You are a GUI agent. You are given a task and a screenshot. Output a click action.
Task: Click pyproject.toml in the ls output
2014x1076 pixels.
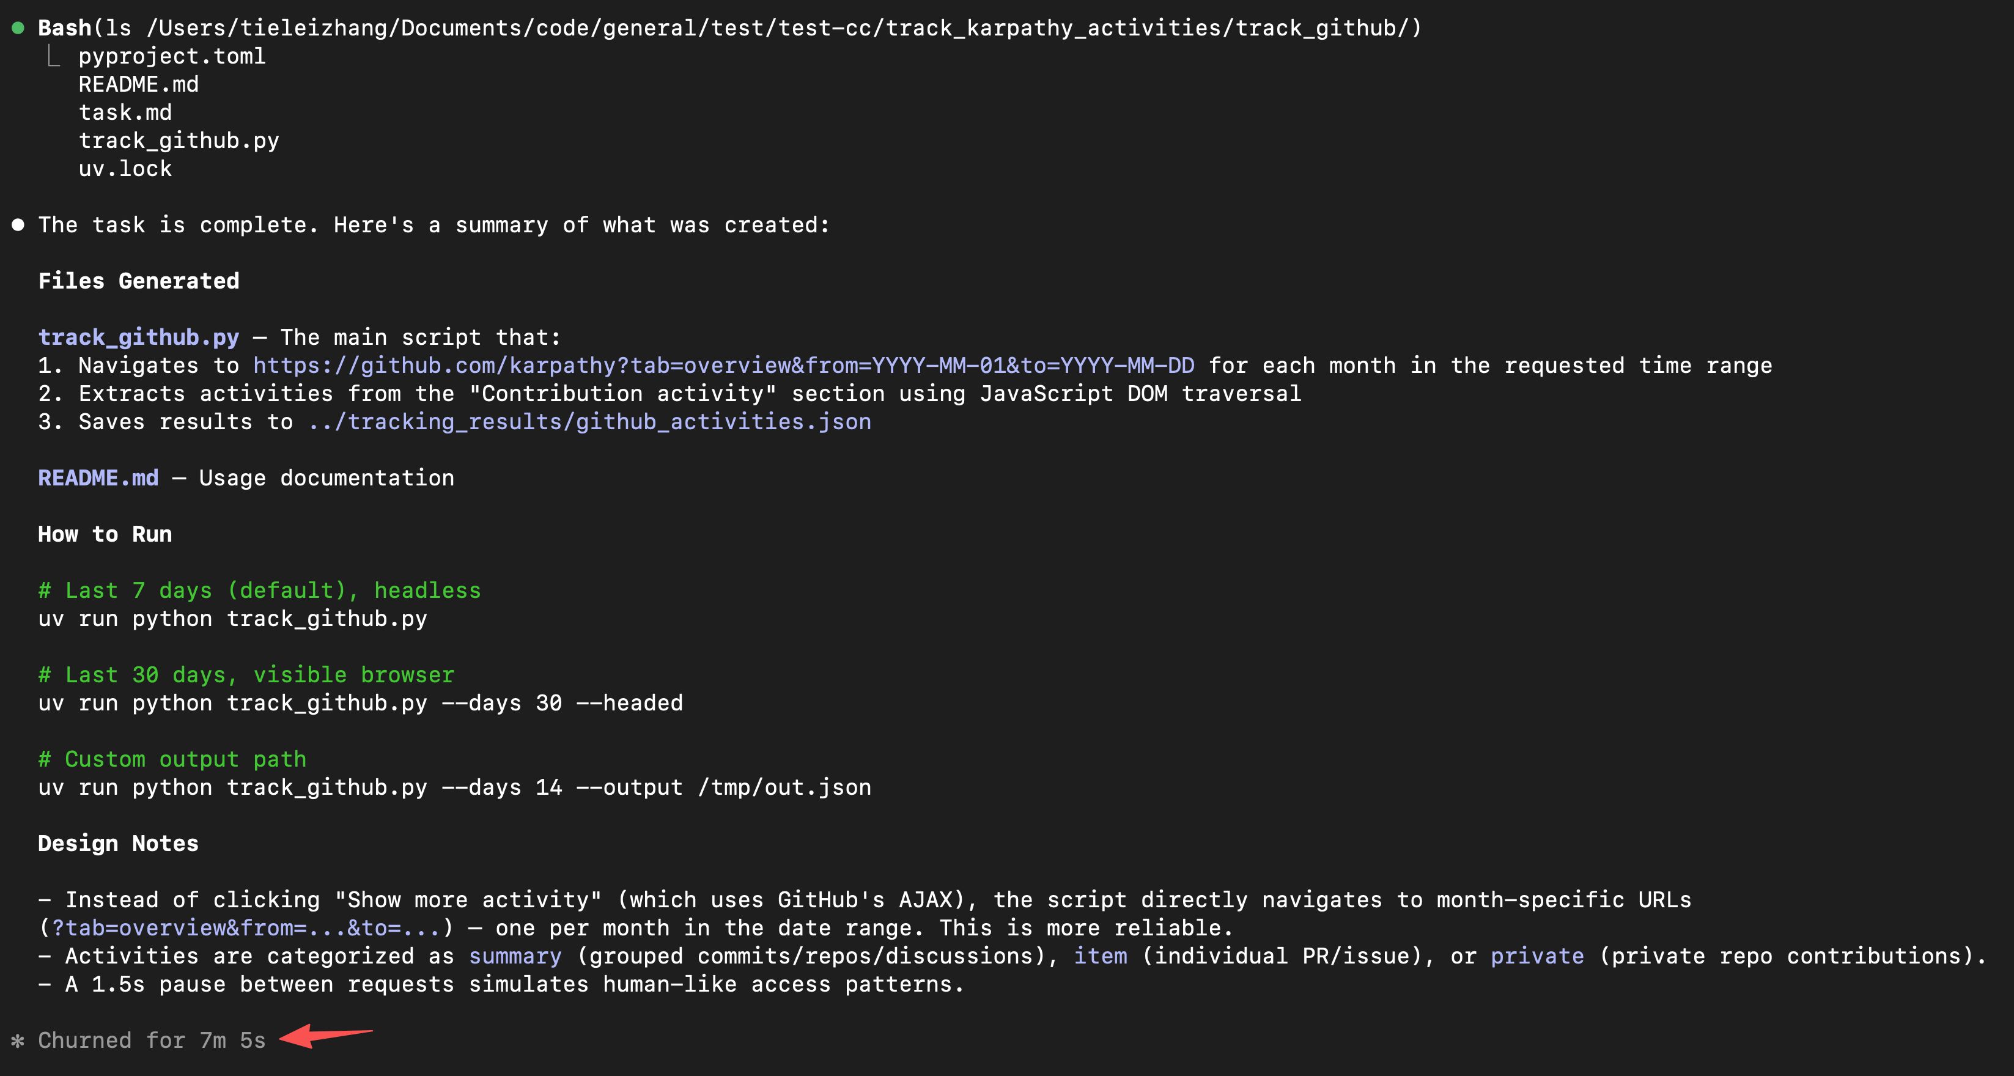click(172, 56)
